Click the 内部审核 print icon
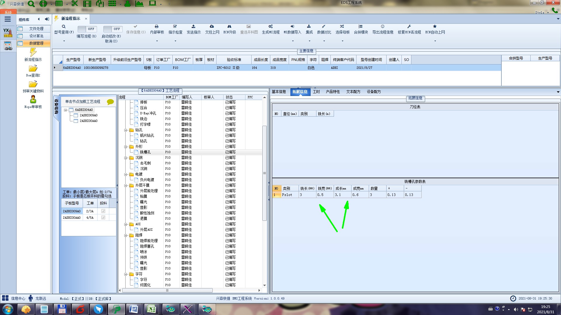 pos(157,27)
